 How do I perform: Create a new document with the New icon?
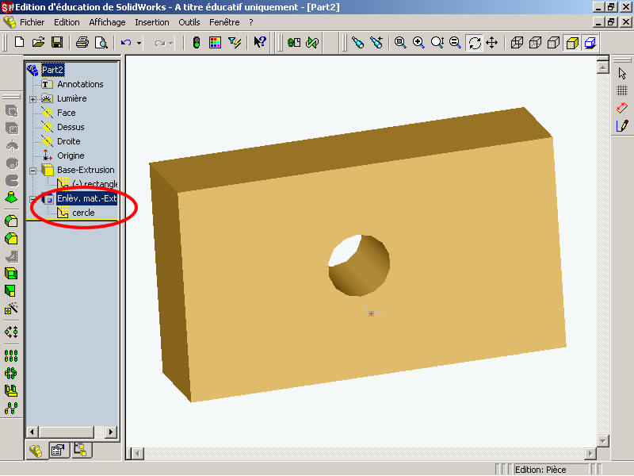pyautogui.click(x=19, y=42)
